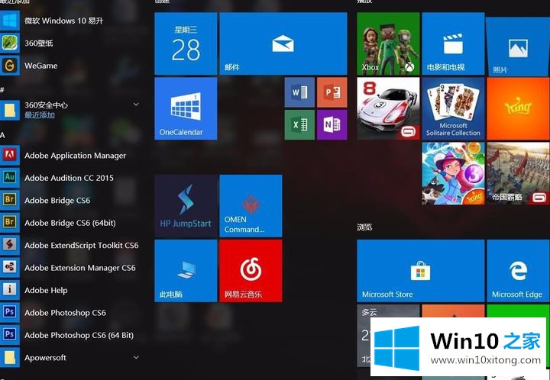Open the 照片 photos tile

point(519,46)
